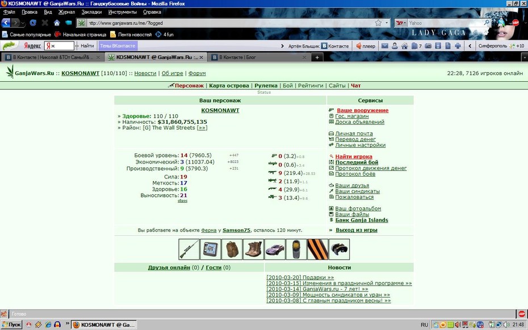Open the Справка menu
The height and width of the screenshot is (330, 528).
point(152,12)
